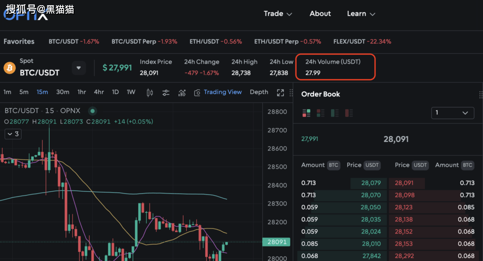
Task: Click bid price 28,024
Action: (371, 232)
